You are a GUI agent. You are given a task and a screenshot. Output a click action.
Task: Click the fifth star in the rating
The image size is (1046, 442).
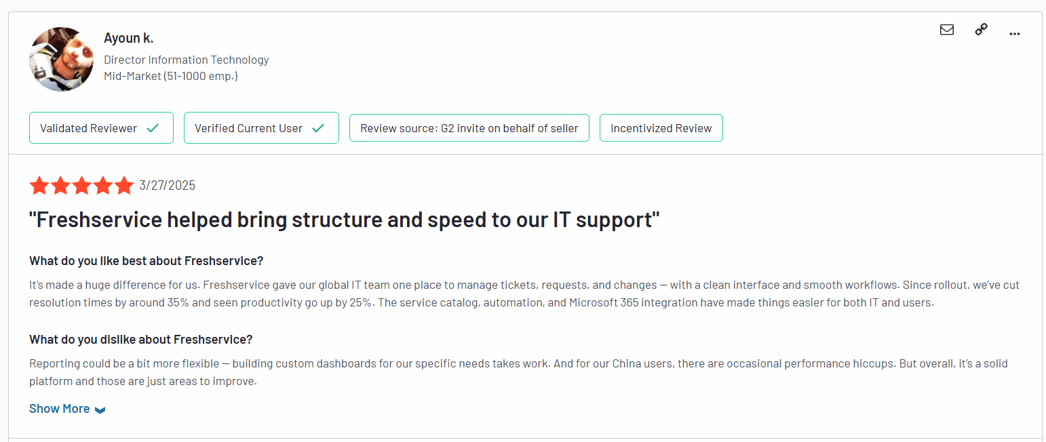124,186
